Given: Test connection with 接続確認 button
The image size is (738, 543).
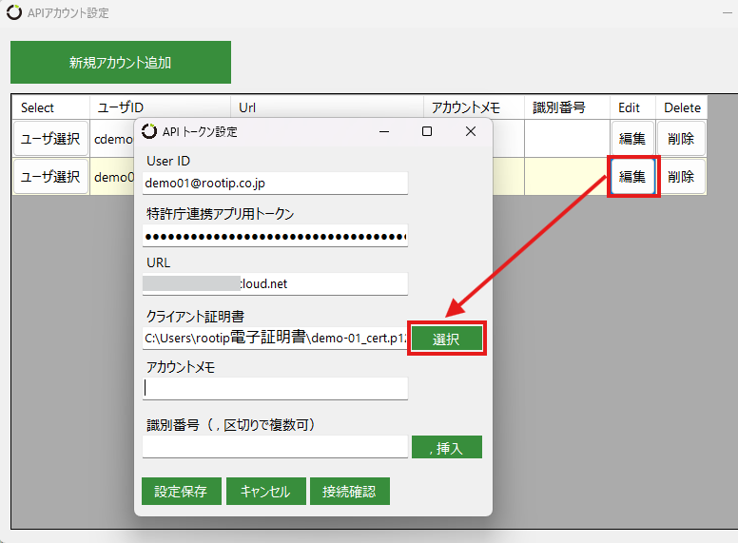Looking at the screenshot, I should click(349, 491).
